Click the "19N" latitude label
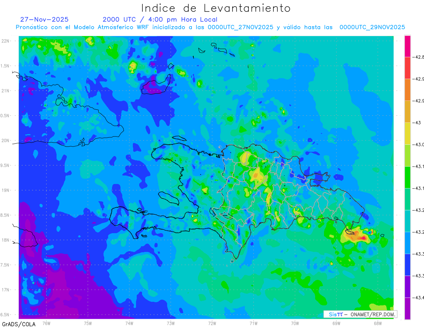Screen dimensions: 424x328 [5, 190]
